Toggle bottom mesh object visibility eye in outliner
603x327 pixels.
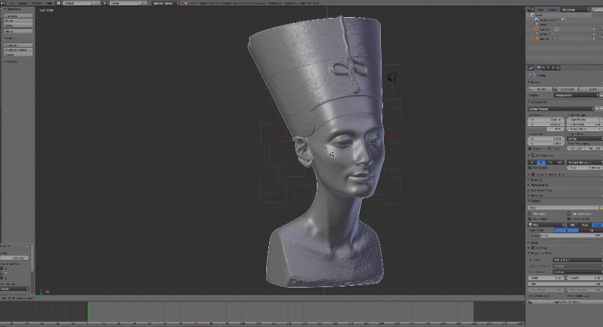[x=594, y=39]
